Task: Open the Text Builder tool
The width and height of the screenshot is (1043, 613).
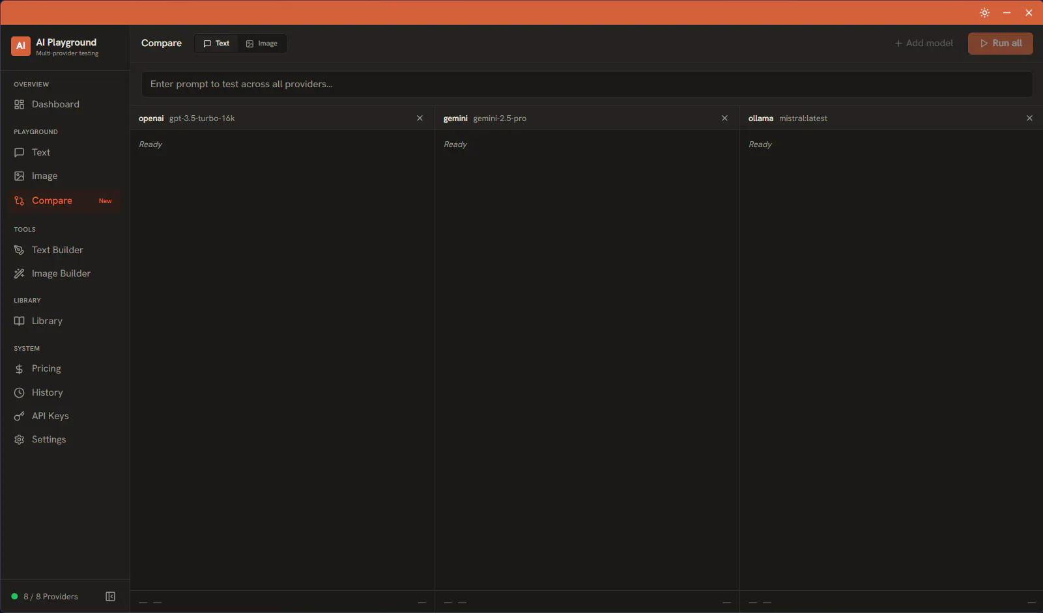Action: tap(64, 250)
